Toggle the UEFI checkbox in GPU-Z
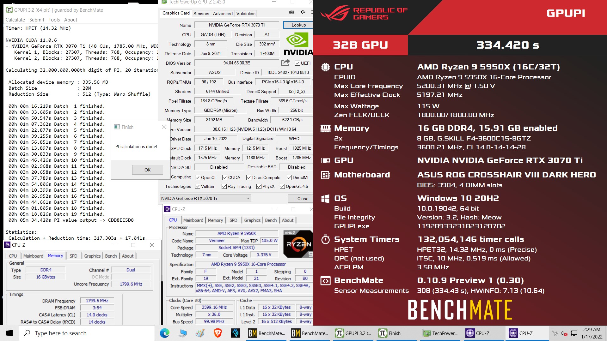Screen dimensions: 607x341 pos(297,63)
